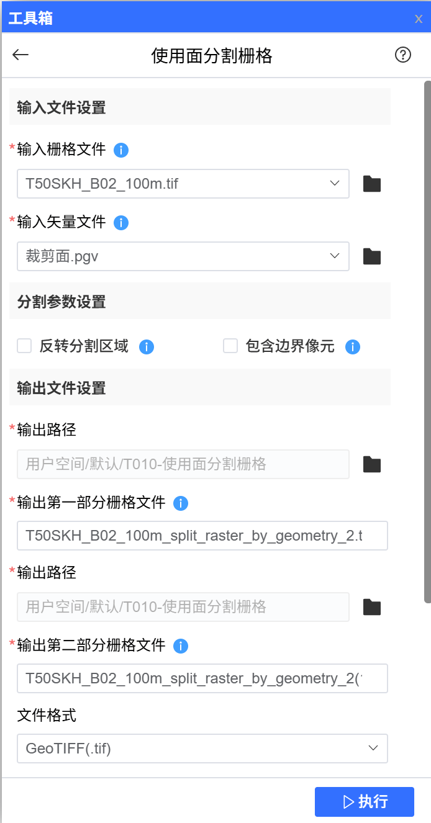
Task: Check the 包含边界像元 option
Action: point(229,346)
